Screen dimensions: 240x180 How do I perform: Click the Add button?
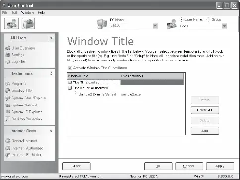pos(205,131)
